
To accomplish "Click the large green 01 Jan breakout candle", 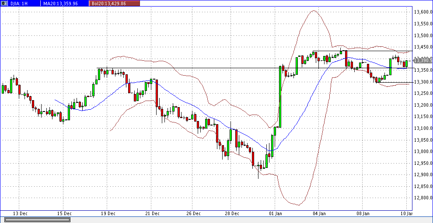I will click(280, 96).
